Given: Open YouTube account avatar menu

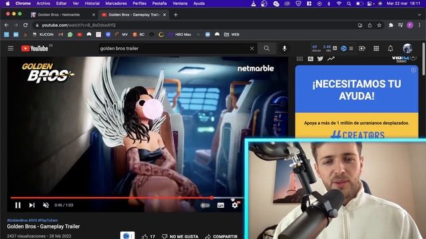Looking at the screenshot, I should (407, 48).
